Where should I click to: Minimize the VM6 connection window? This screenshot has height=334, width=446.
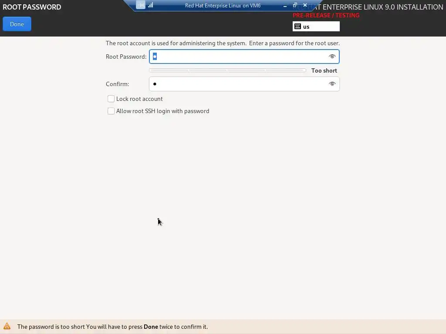(285, 5)
